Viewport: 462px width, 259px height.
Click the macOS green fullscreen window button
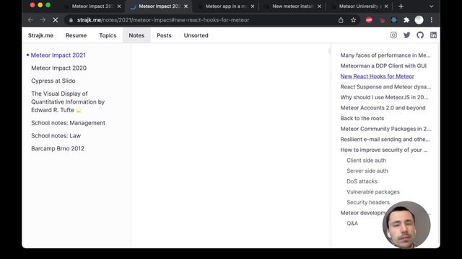click(x=48, y=5)
